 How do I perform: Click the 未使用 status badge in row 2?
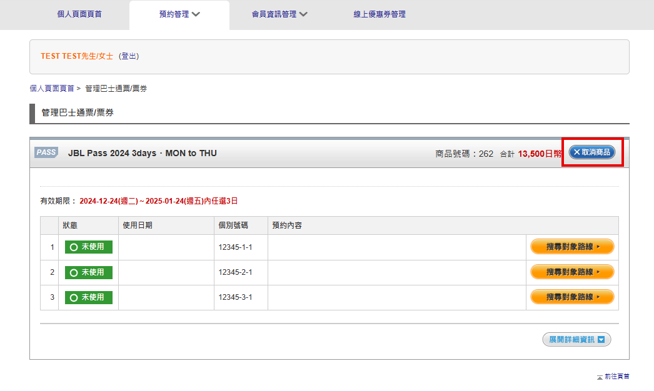[88, 272]
